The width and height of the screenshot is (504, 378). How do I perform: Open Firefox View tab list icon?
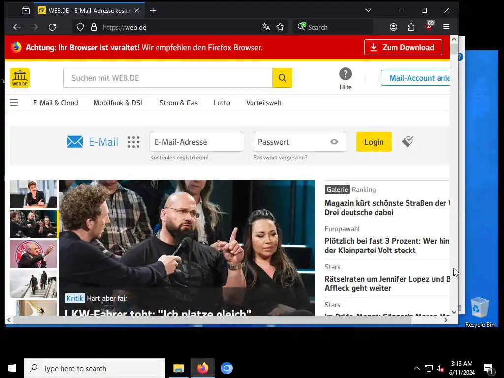(26, 11)
